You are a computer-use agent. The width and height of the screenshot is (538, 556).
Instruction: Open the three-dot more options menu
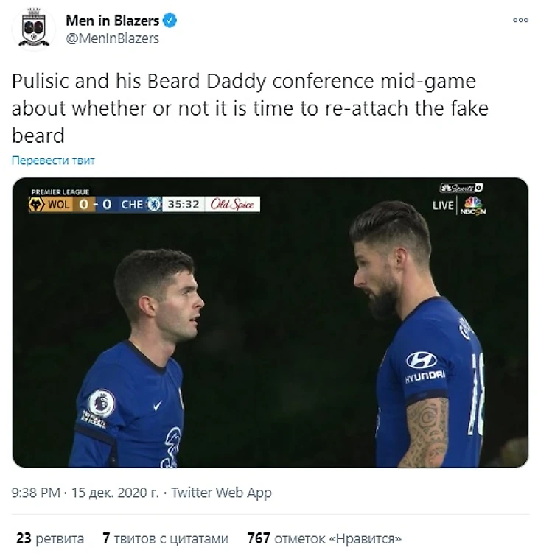[520, 20]
